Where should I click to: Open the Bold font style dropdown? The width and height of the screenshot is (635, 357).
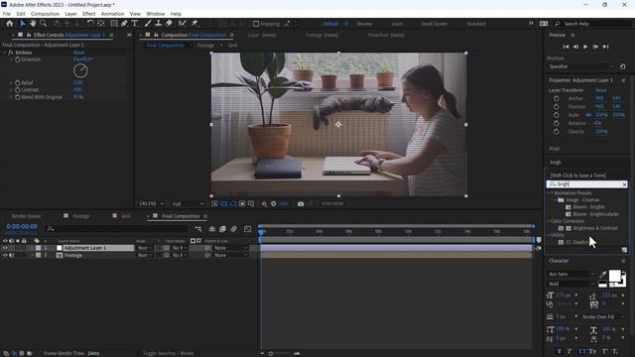point(571,284)
